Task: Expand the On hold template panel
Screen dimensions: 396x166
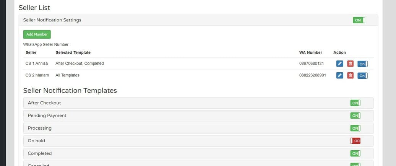Action: pos(36,141)
